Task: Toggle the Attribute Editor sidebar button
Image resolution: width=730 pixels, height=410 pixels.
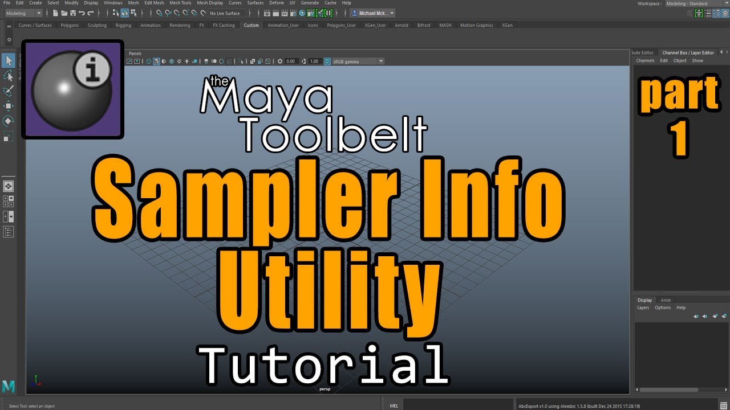Action: pos(708,13)
